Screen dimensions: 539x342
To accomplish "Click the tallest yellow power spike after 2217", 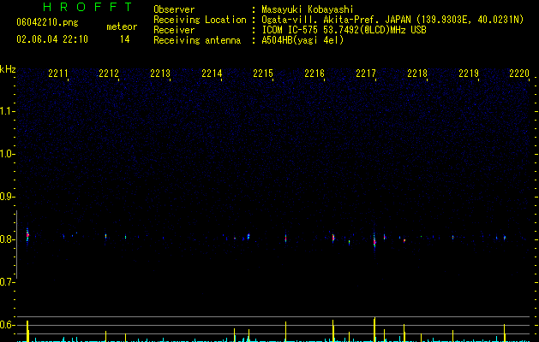I will coord(374,330).
